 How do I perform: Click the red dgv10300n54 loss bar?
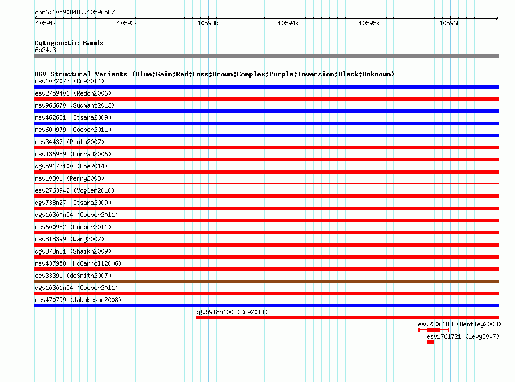[x=266, y=221]
